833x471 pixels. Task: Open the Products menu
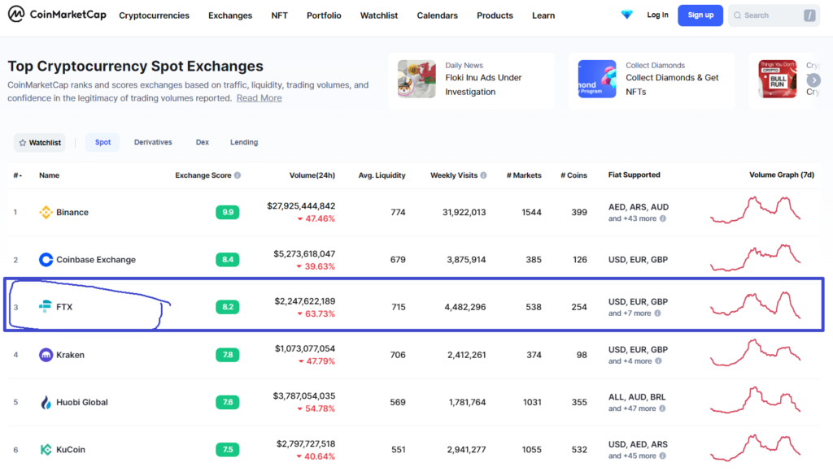(495, 15)
